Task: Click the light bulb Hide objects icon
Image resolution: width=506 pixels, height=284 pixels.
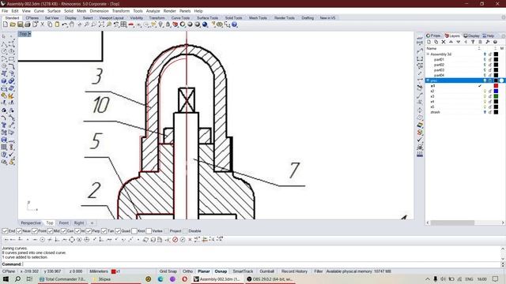Action: 160,24
